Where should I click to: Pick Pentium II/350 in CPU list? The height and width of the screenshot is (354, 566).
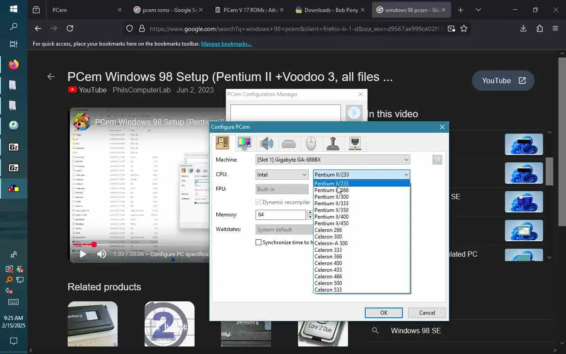[x=362, y=210]
